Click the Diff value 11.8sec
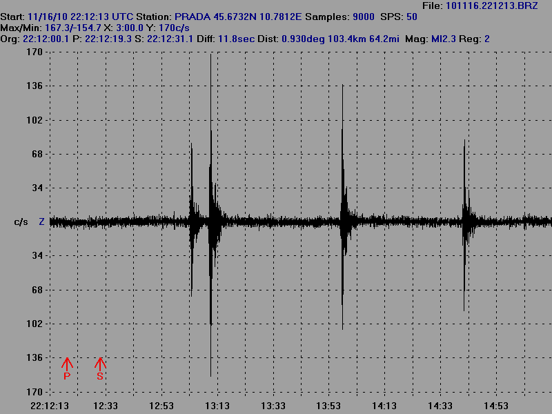 [236, 39]
